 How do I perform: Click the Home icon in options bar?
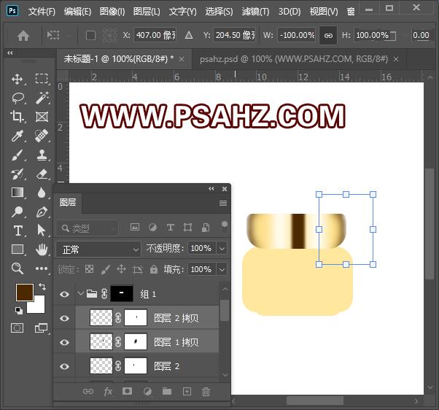click(23, 36)
